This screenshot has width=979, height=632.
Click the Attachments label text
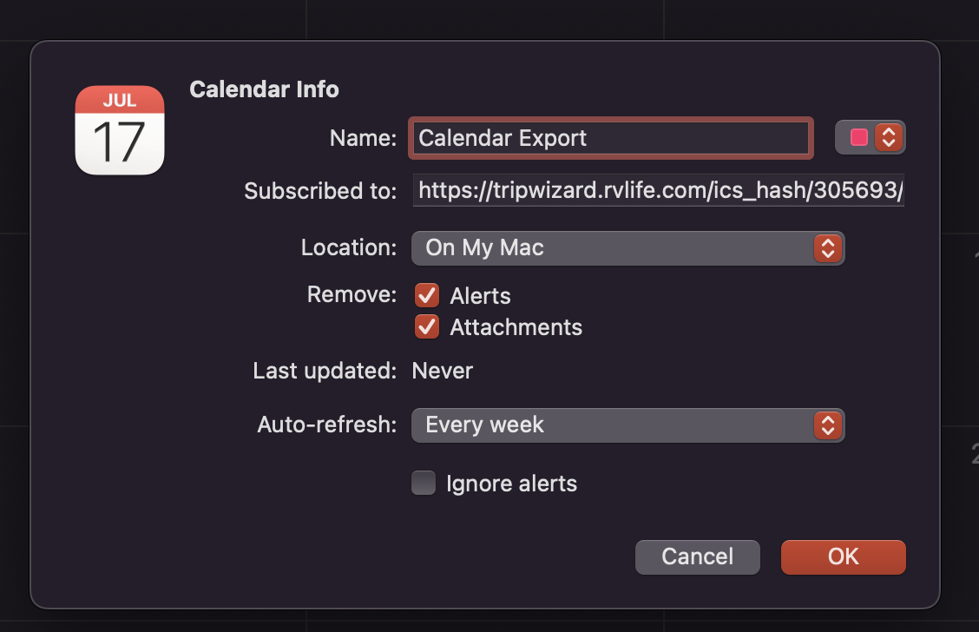tap(516, 327)
